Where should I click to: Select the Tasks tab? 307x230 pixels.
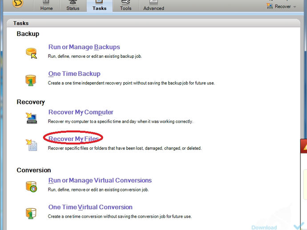click(x=100, y=6)
